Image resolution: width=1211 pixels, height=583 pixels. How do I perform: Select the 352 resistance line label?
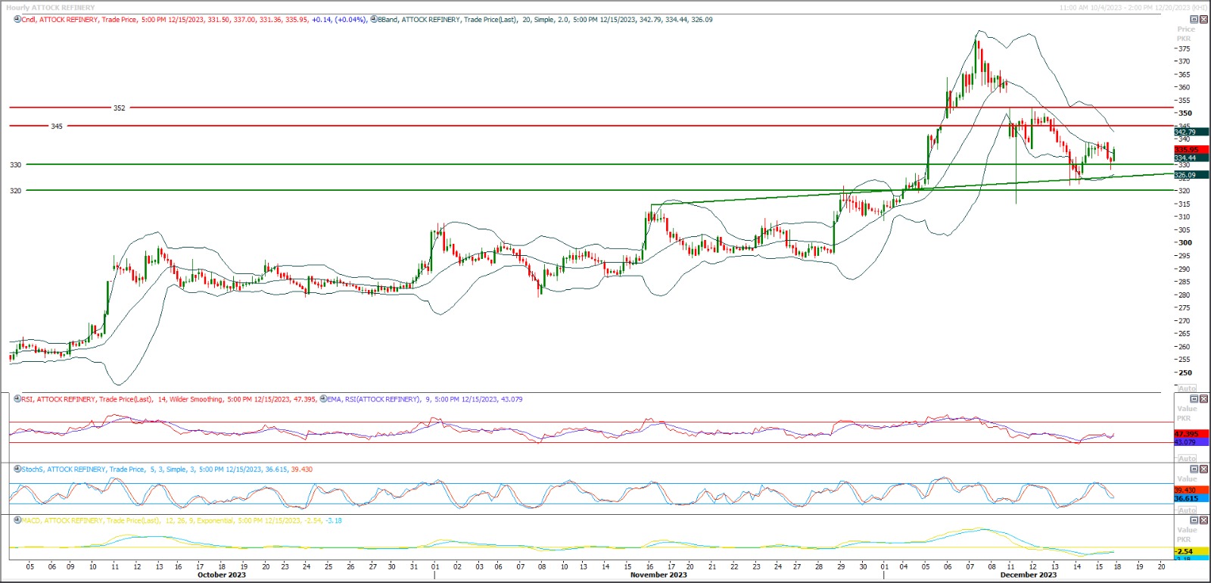(120, 108)
